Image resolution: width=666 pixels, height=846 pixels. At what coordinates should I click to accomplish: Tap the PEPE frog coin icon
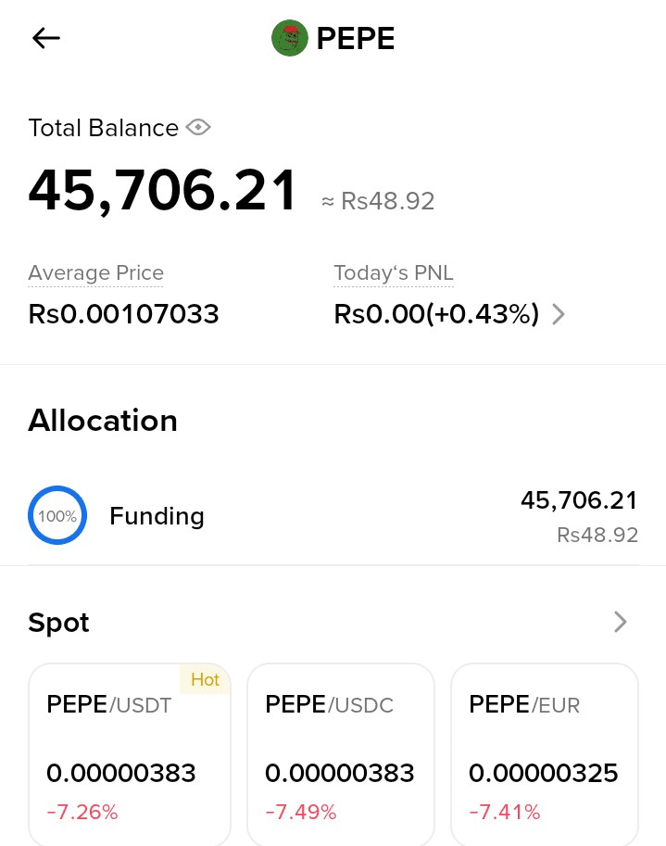290,38
